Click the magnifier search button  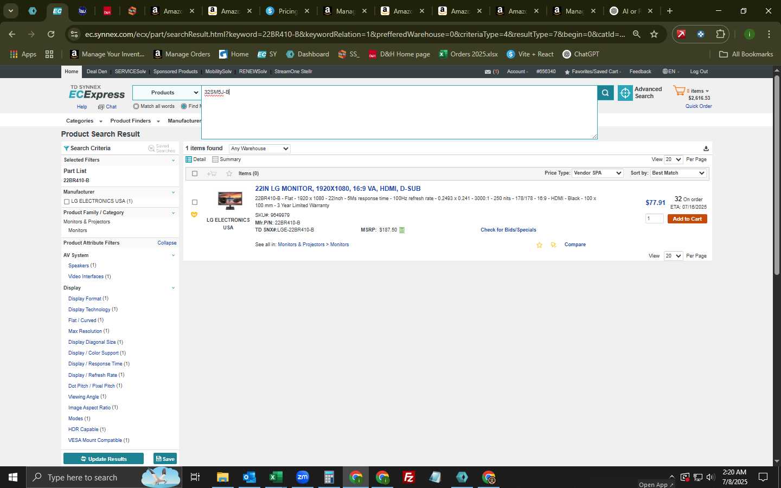(x=605, y=93)
